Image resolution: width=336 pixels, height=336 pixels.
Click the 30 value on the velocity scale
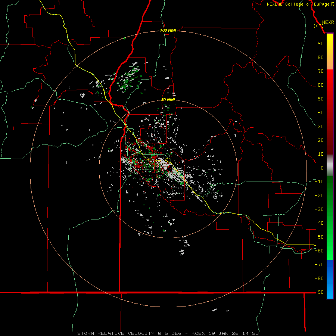pos(321,127)
